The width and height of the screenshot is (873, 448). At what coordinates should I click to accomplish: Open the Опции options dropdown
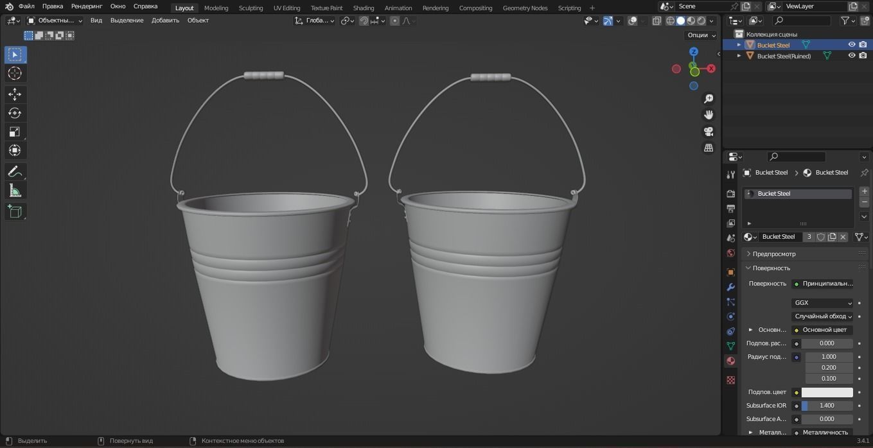[x=701, y=35]
